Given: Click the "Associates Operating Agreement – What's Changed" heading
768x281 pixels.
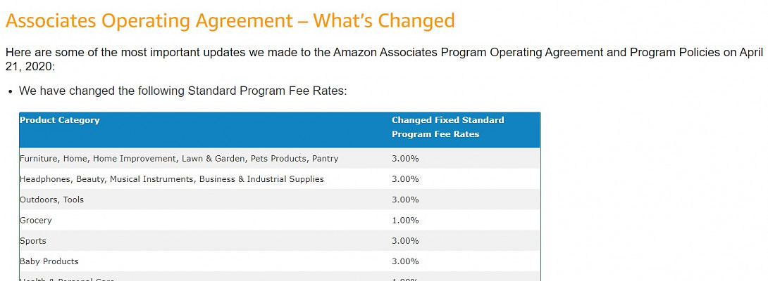Looking at the screenshot, I should coord(230,20).
